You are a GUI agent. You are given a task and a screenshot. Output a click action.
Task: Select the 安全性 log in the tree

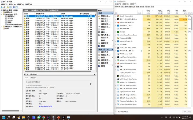pyautogui.click(x=10, y=18)
